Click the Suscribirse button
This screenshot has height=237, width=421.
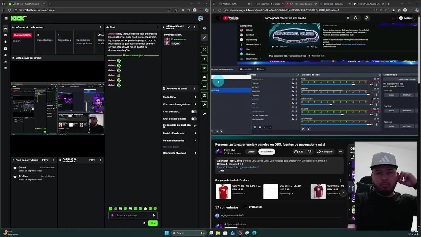click(267, 152)
